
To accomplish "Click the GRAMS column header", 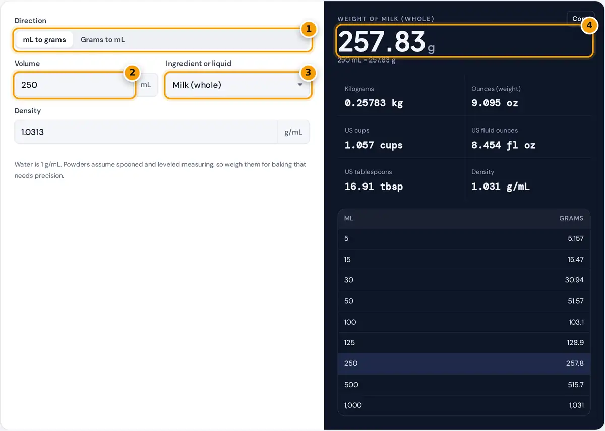I will point(571,218).
